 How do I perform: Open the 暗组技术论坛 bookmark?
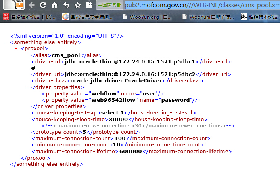tap(260, 17)
